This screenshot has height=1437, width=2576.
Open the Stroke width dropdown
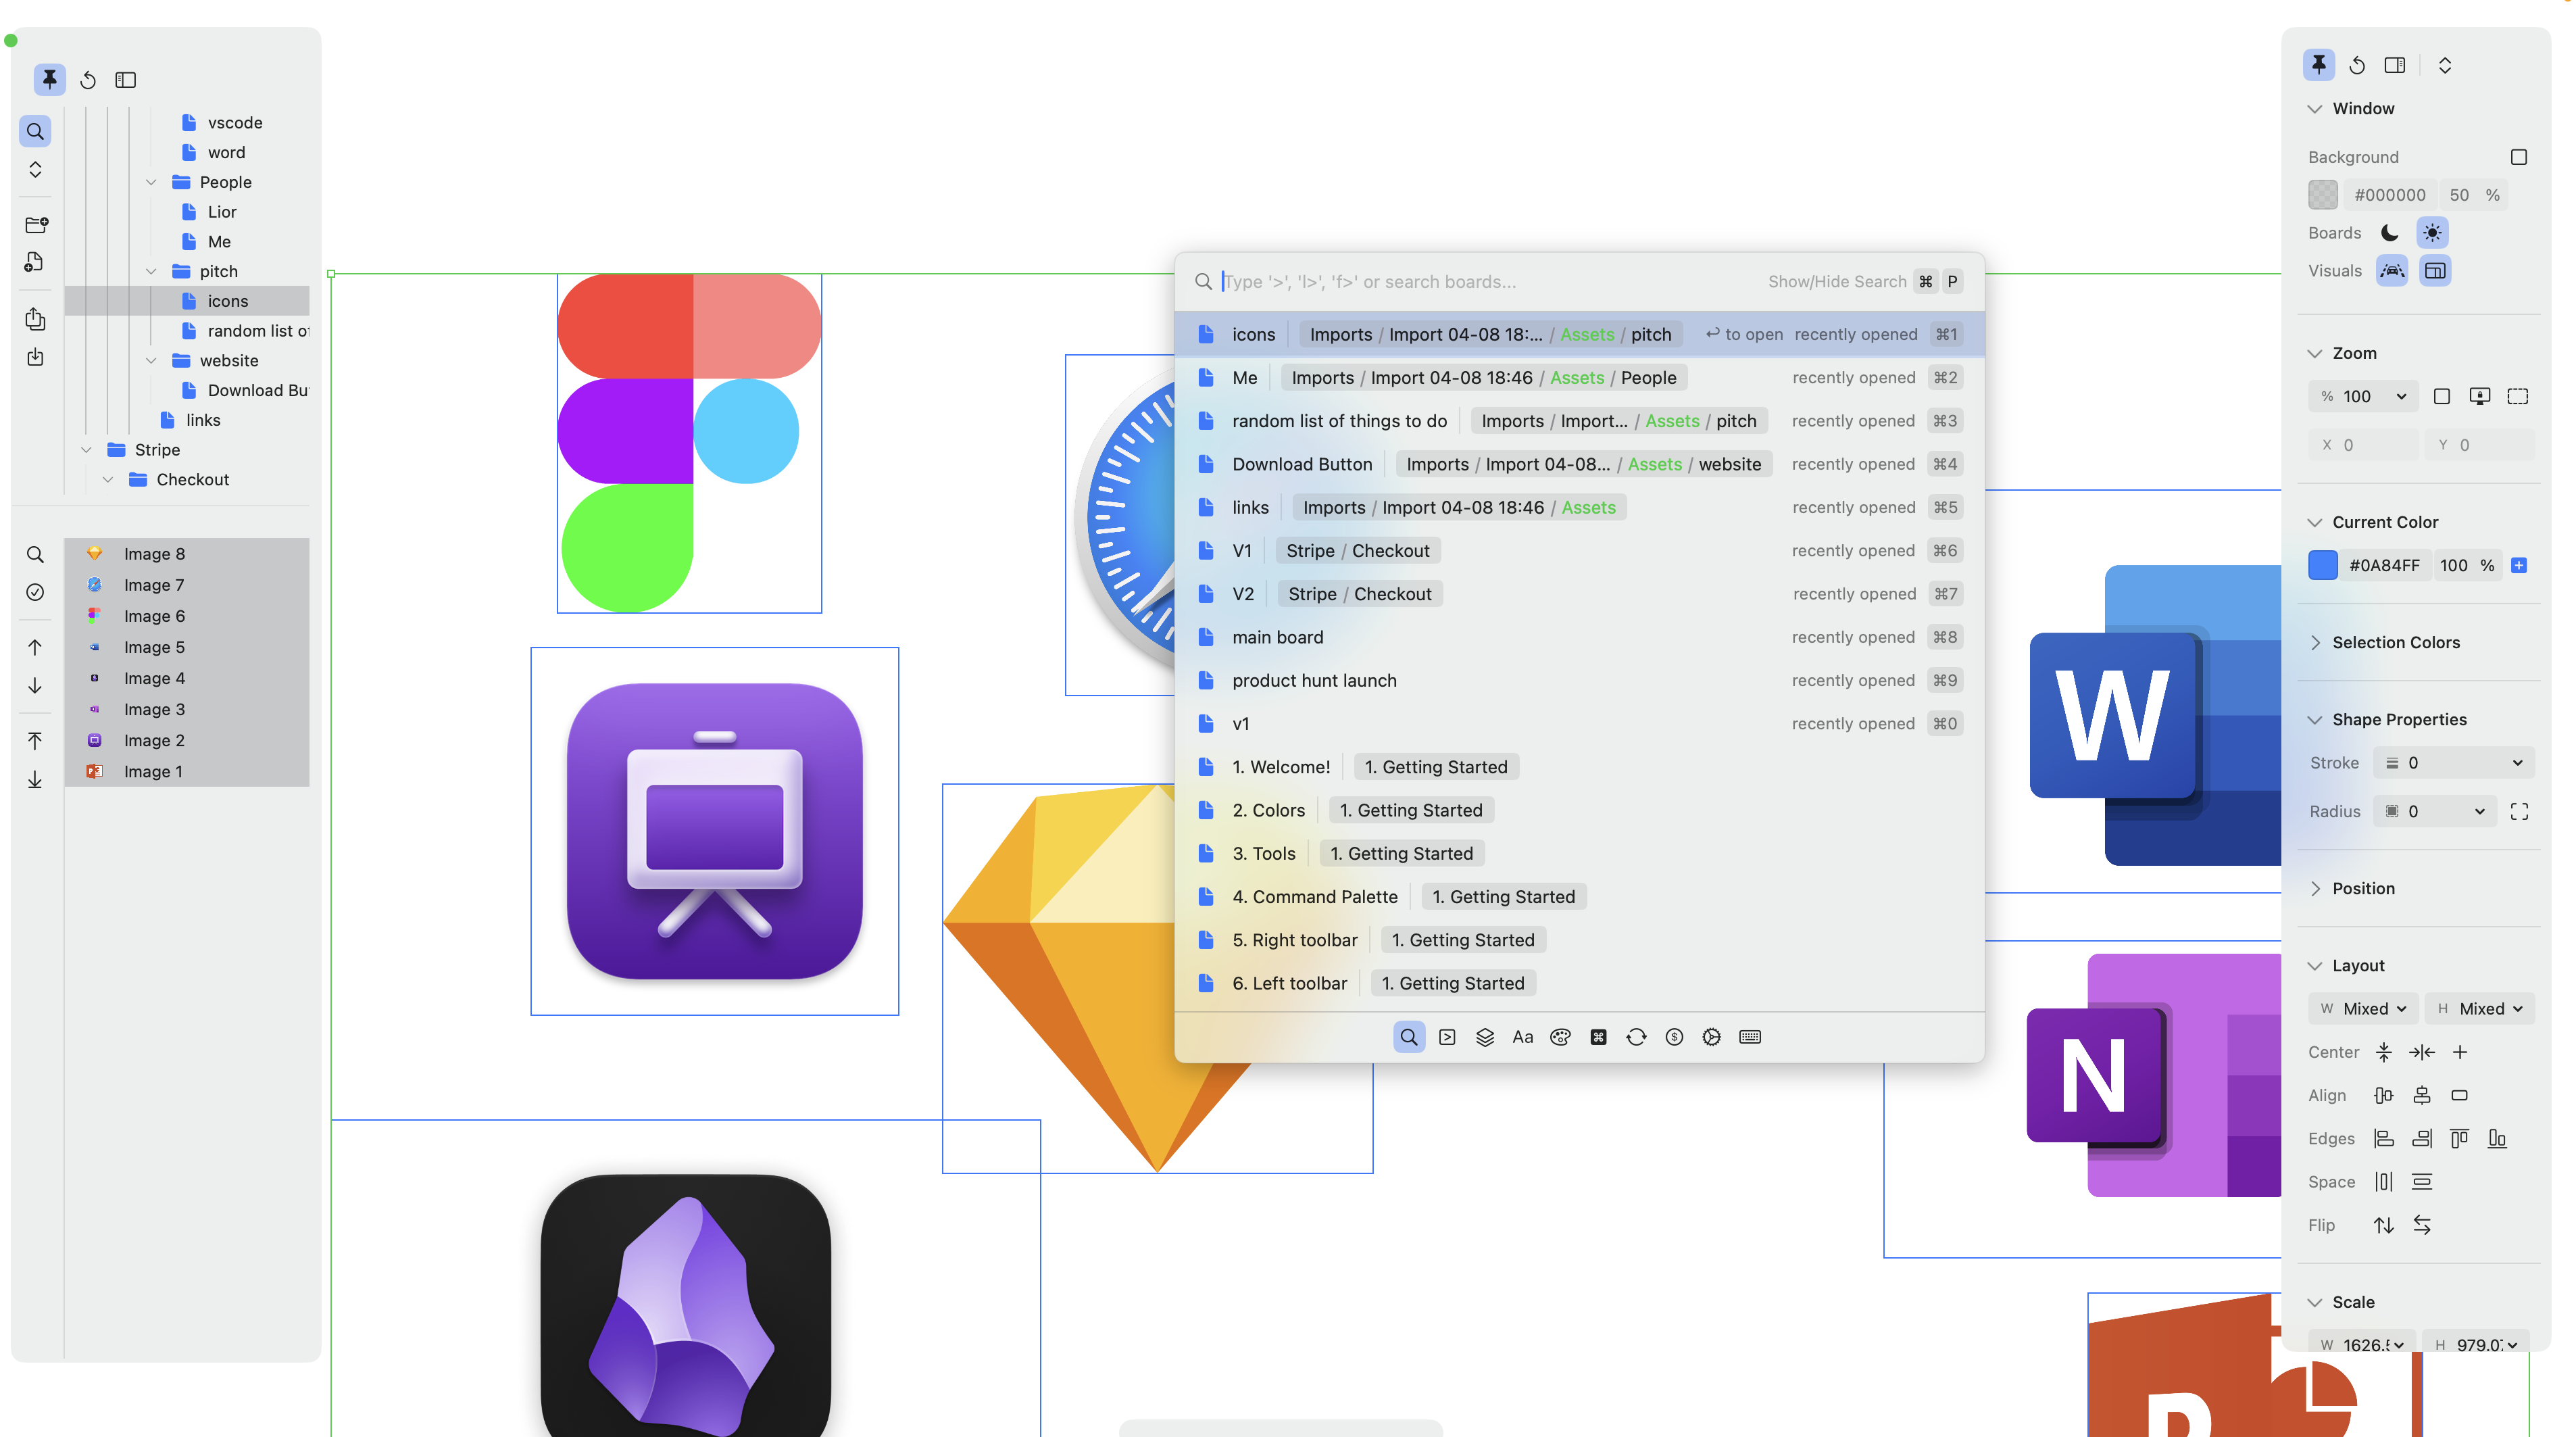click(2455, 763)
